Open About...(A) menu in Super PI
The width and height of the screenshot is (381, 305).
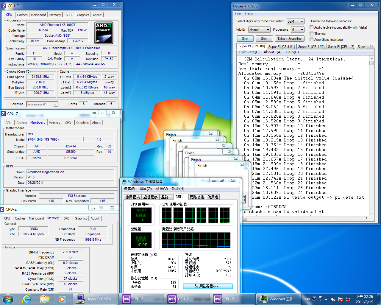272,52
